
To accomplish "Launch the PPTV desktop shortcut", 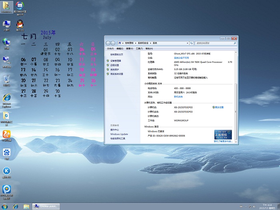I will coord(6,189).
